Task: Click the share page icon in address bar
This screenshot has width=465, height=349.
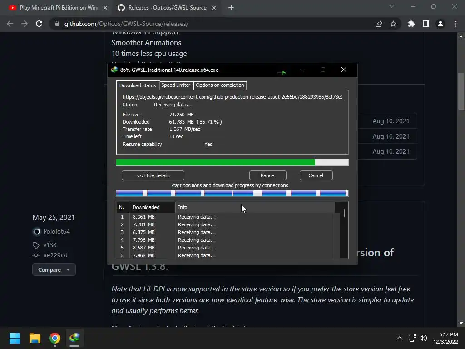Action: 379,24
